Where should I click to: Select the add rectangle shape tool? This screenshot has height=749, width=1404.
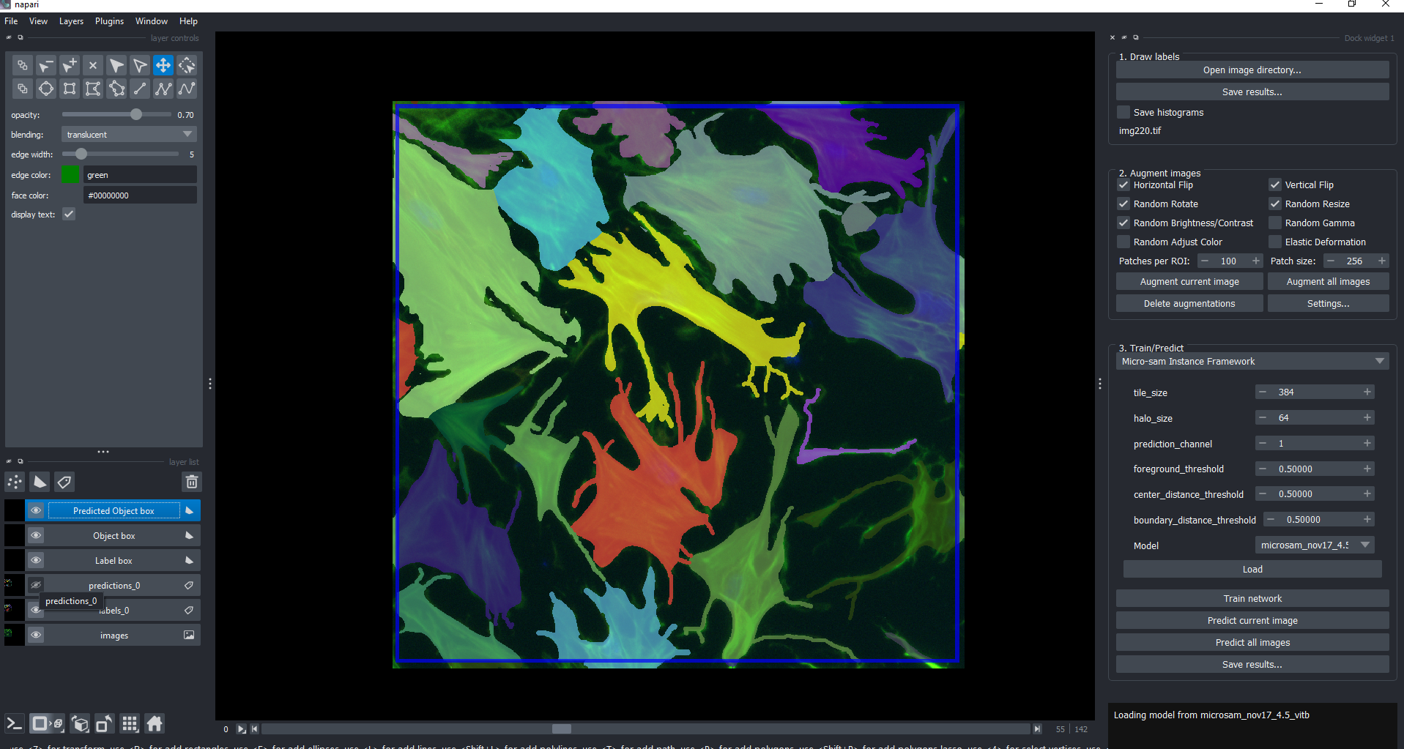[x=70, y=89]
